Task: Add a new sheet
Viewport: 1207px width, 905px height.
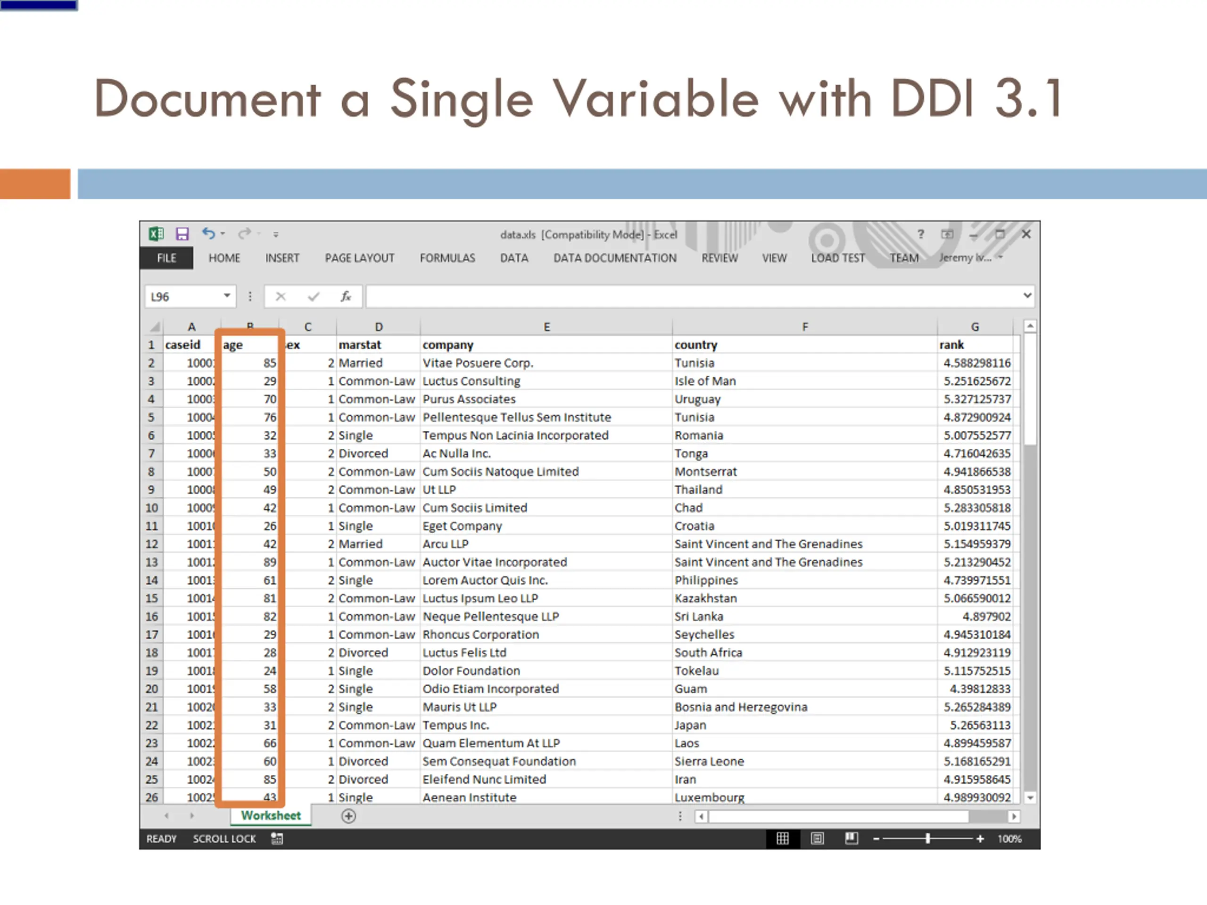Action: point(348,816)
